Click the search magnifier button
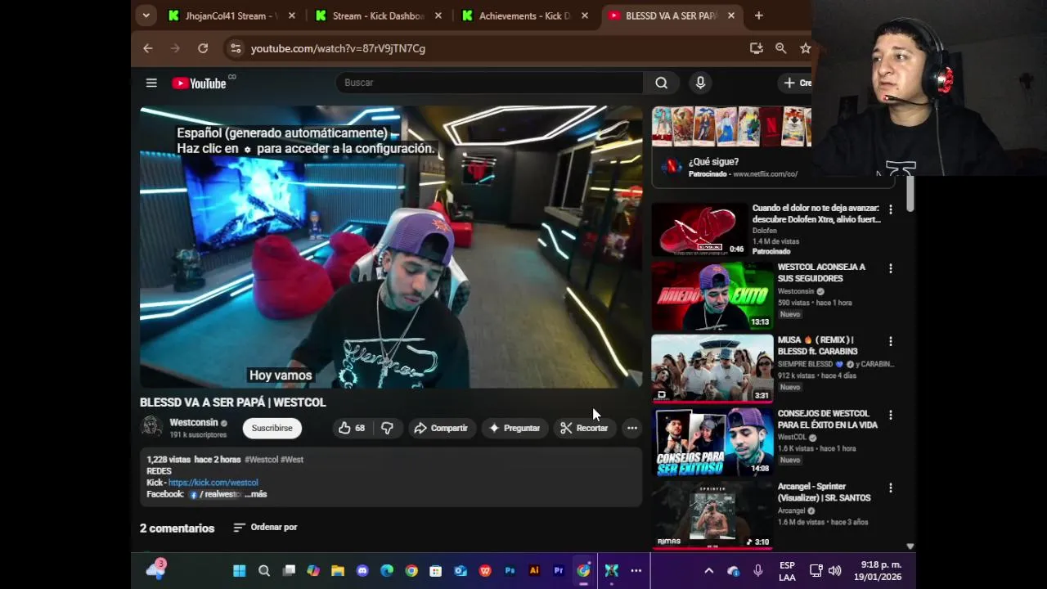Viewport: 1047px width, 589px height. point(661,83)
